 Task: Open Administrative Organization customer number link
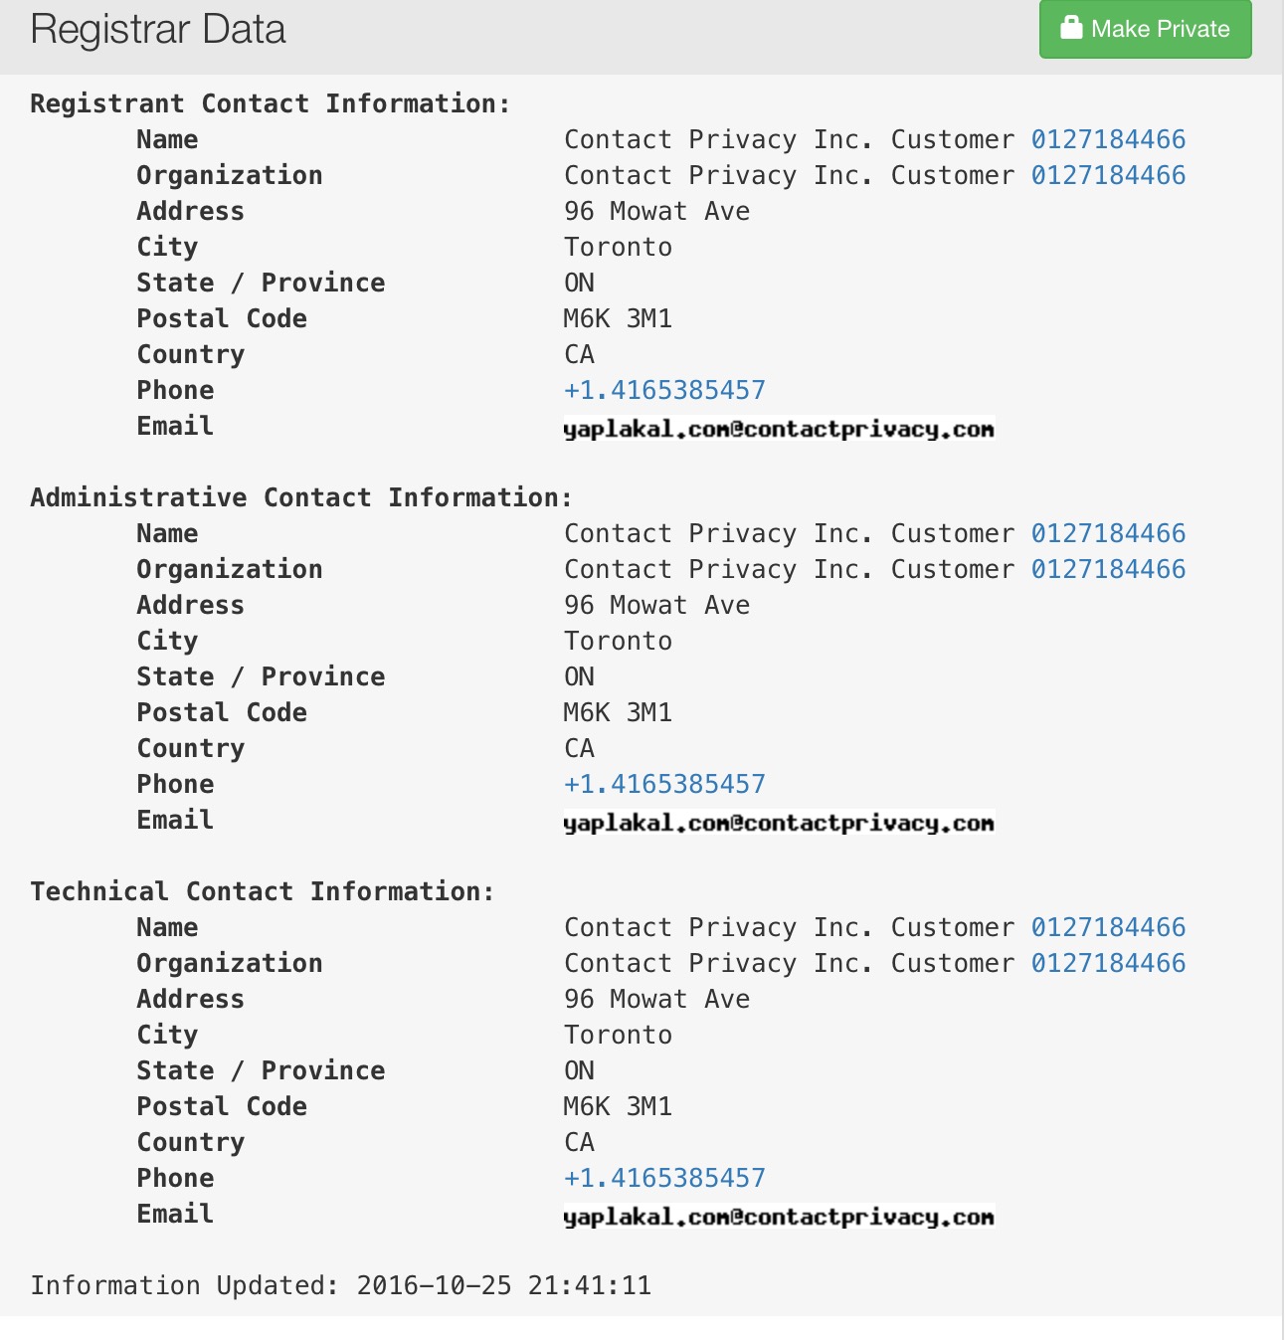[1108, 569]
